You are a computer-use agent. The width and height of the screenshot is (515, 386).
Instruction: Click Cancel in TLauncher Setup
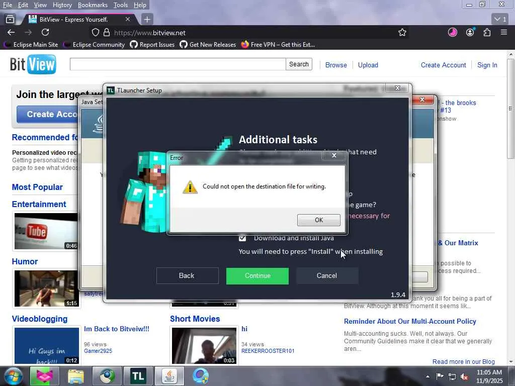(327, 276)
